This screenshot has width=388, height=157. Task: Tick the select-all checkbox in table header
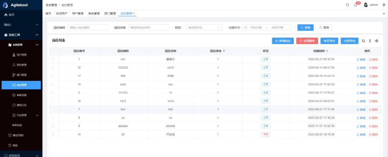pos(53,51)
